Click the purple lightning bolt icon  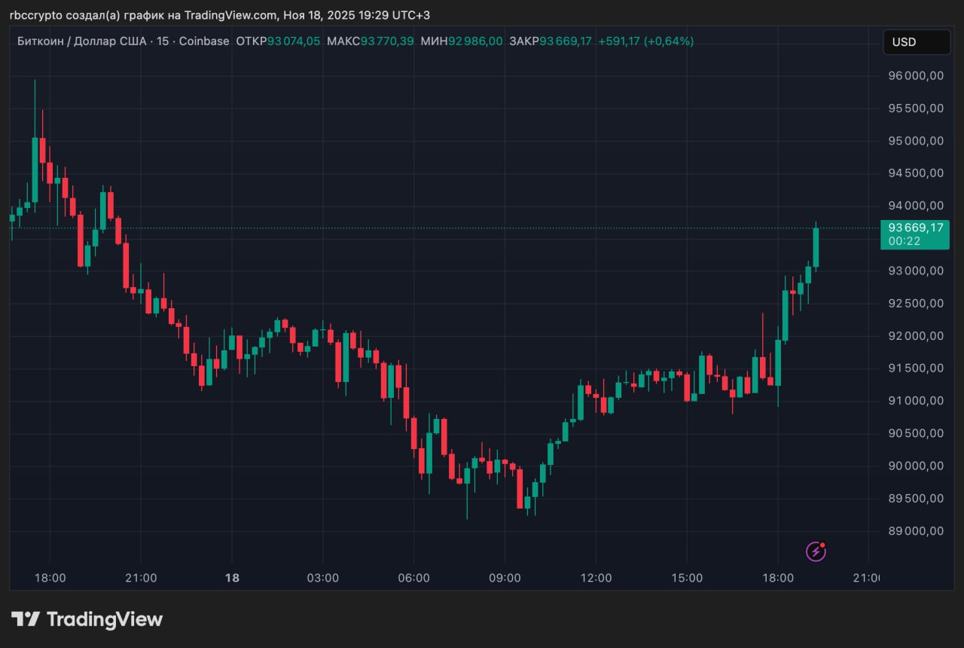816,552
